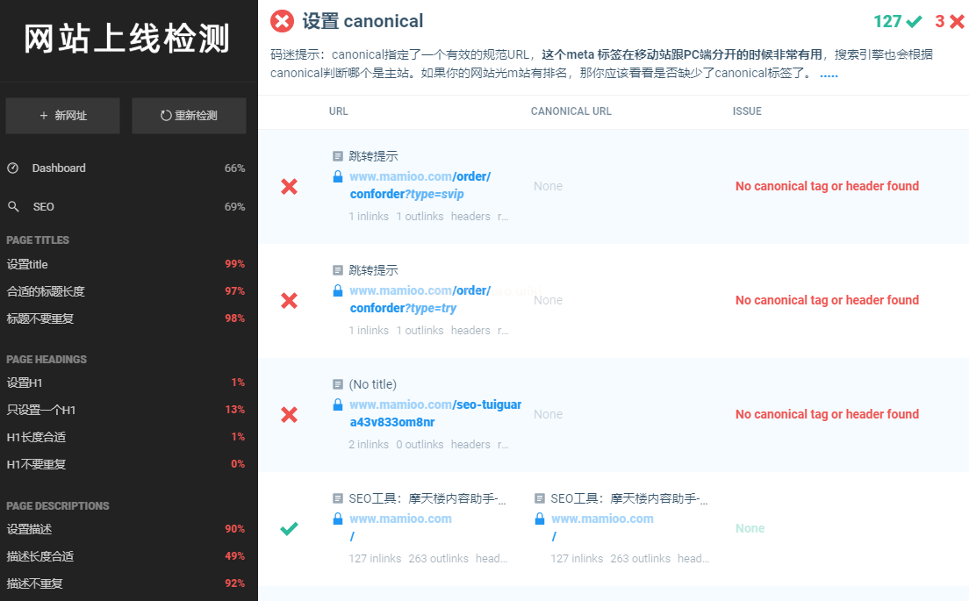The width and height of the screenshot is (969, 601).
Task: Click the lock icon of conforder?type=svip URL
Action: pos(338,176)
